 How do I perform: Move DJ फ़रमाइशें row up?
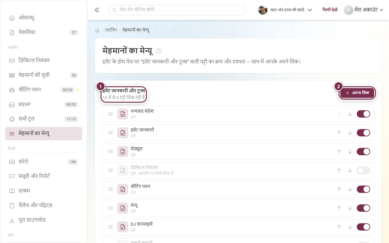click(x=339, y=227)
